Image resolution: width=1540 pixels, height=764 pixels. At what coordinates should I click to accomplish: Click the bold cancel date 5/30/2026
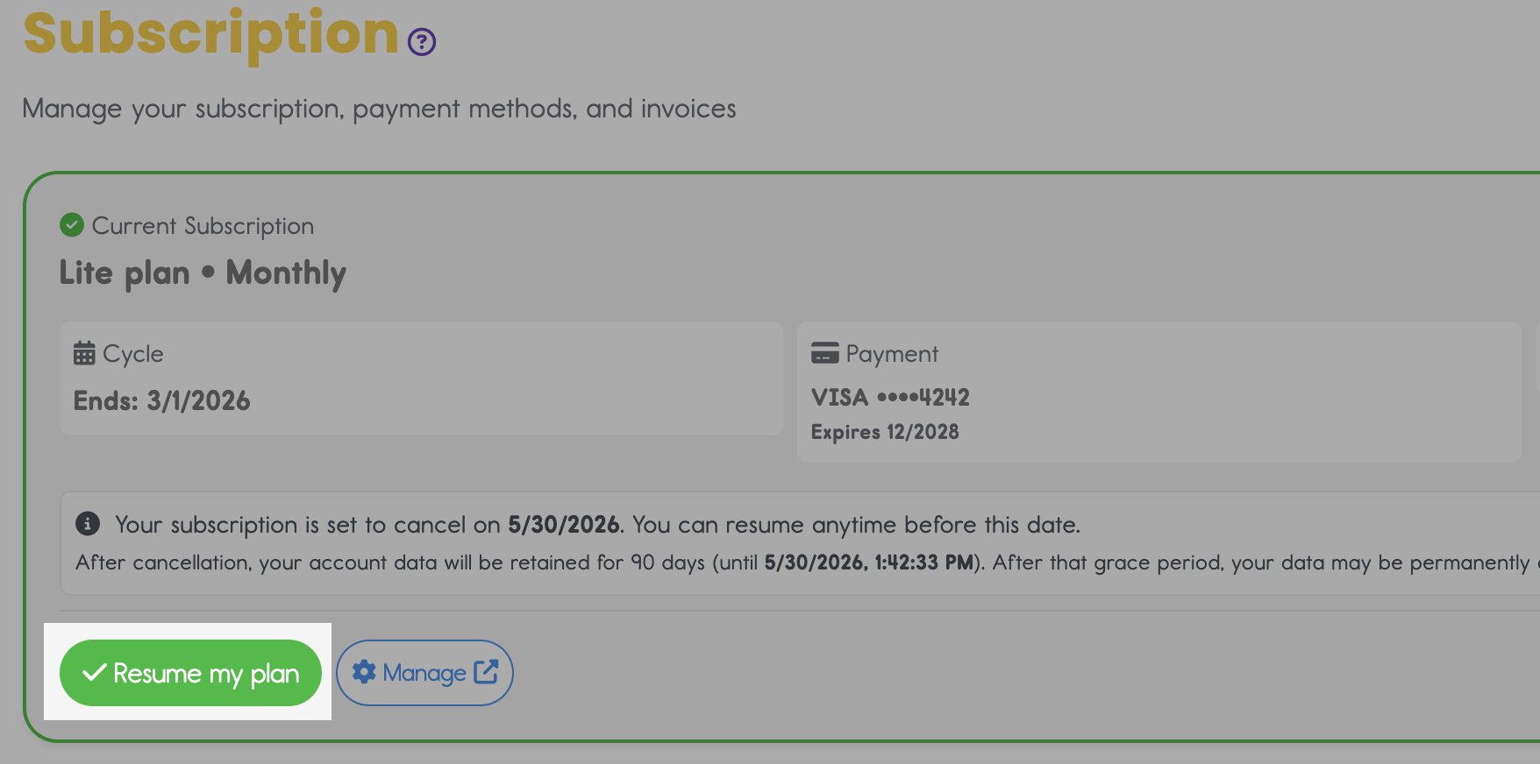564,525
